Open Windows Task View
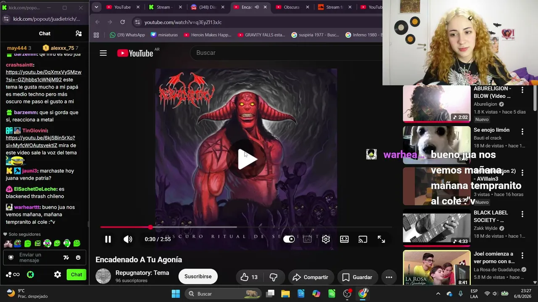 click(270, 294)
